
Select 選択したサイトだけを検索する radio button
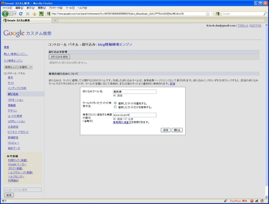(x=115, y=107)
